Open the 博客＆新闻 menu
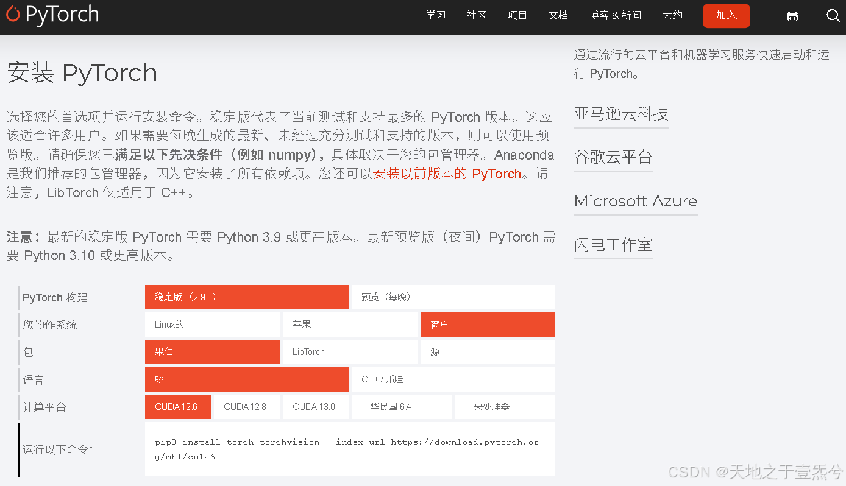846x486 pixels. click(615, 15)
